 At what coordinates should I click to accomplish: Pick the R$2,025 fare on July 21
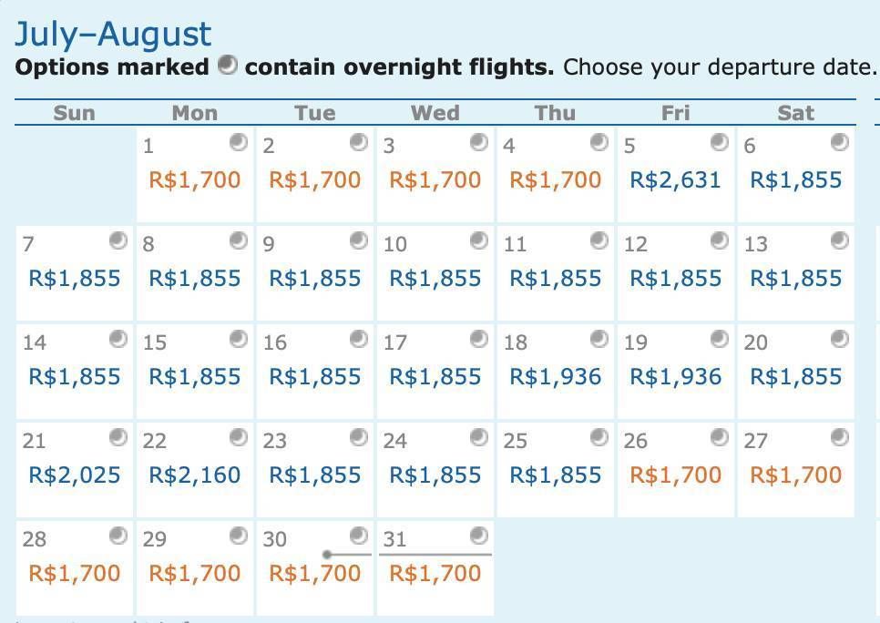pos(75,475)
